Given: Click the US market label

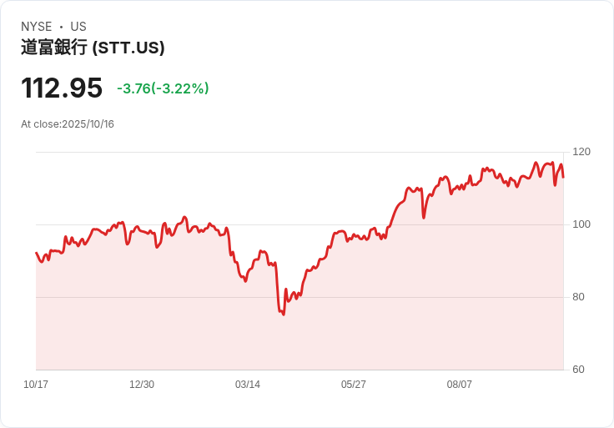Looking at the screenshot, I should (78, 27).
